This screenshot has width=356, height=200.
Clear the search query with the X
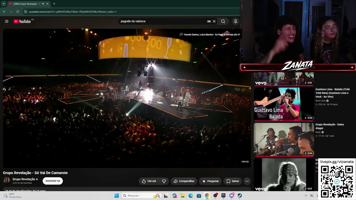point(214,21)
